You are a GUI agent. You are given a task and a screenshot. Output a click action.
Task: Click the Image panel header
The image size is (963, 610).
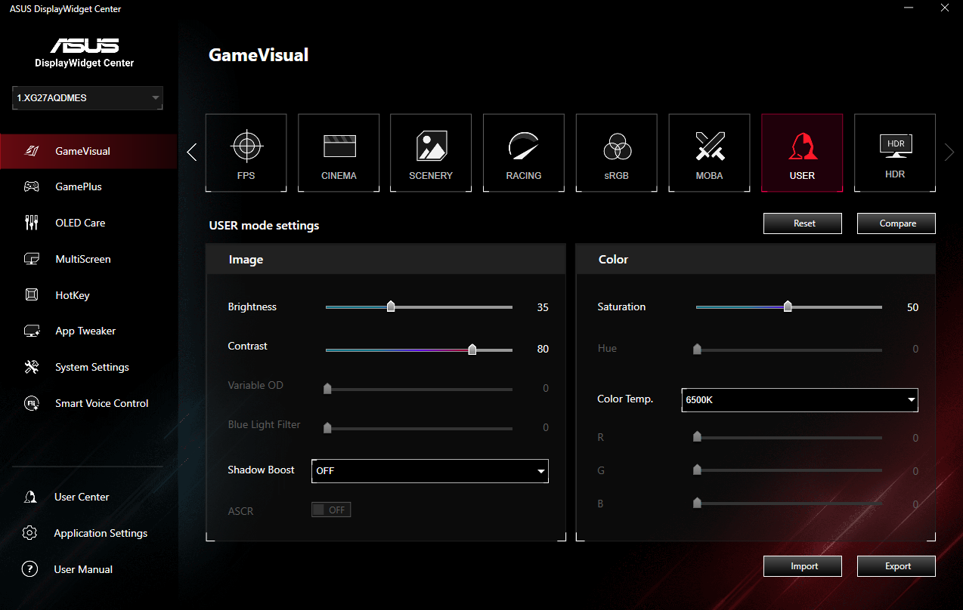[x=386, y=259]
